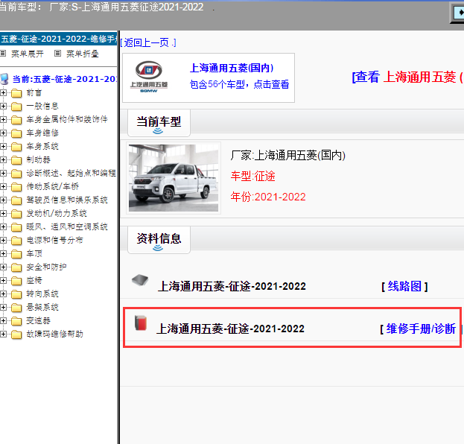Select 当前:五菱-征途-2021 root node
This screenshot has width=464, height=444.
pyautogui.click(x=65, y=79)
